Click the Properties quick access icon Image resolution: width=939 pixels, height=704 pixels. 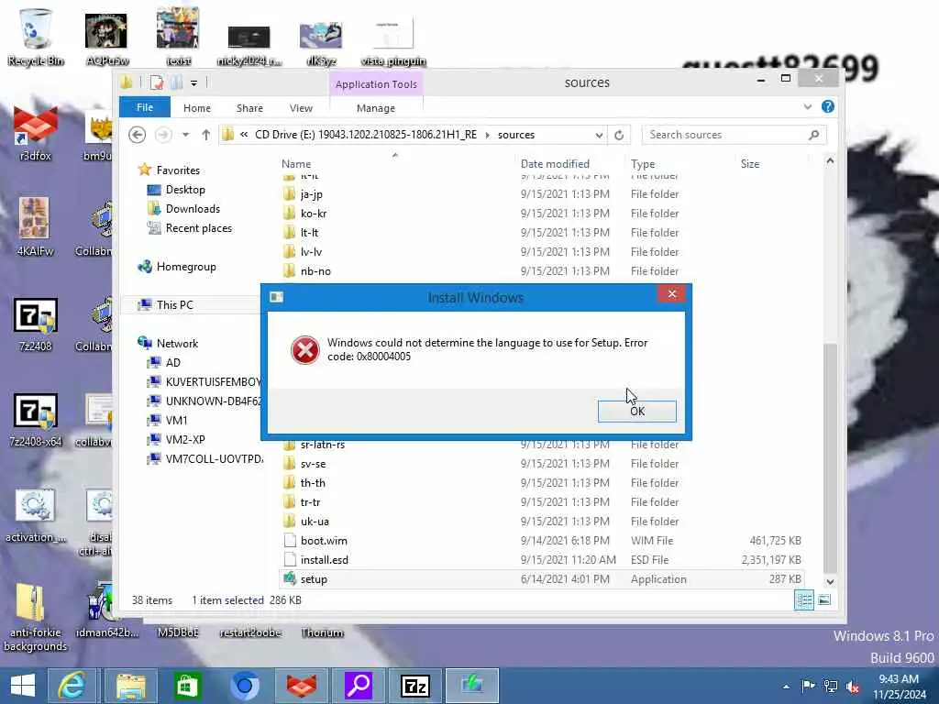[157, 82]
